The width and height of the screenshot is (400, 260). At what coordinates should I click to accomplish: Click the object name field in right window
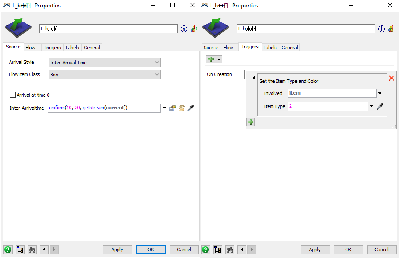[306, 29]
